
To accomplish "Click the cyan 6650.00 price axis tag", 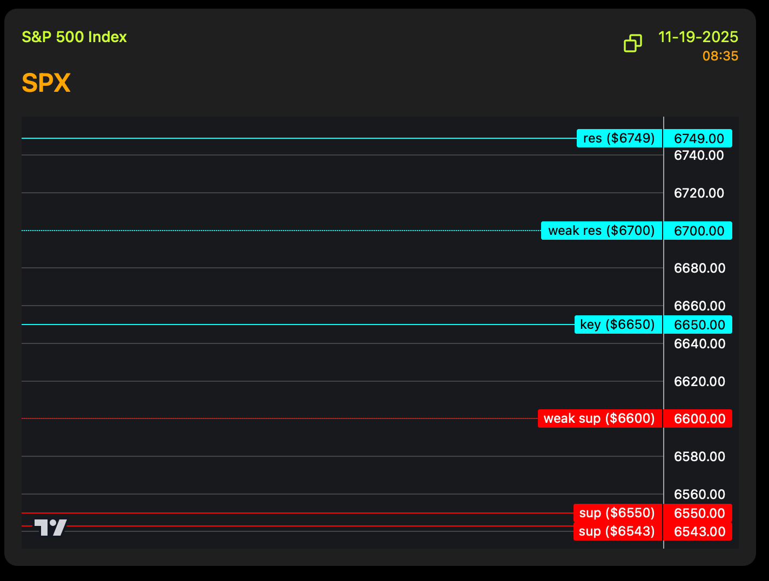I will point(698,325).
